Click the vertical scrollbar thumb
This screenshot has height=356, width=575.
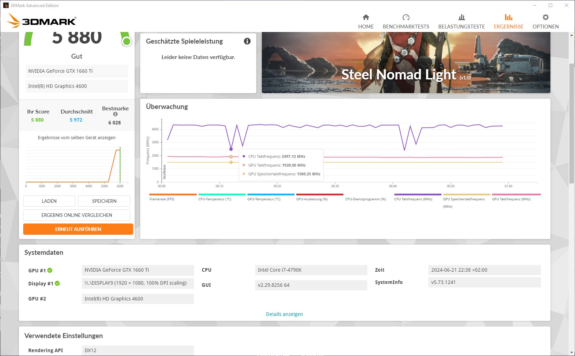pyautogui.click(x=571, y=123)
